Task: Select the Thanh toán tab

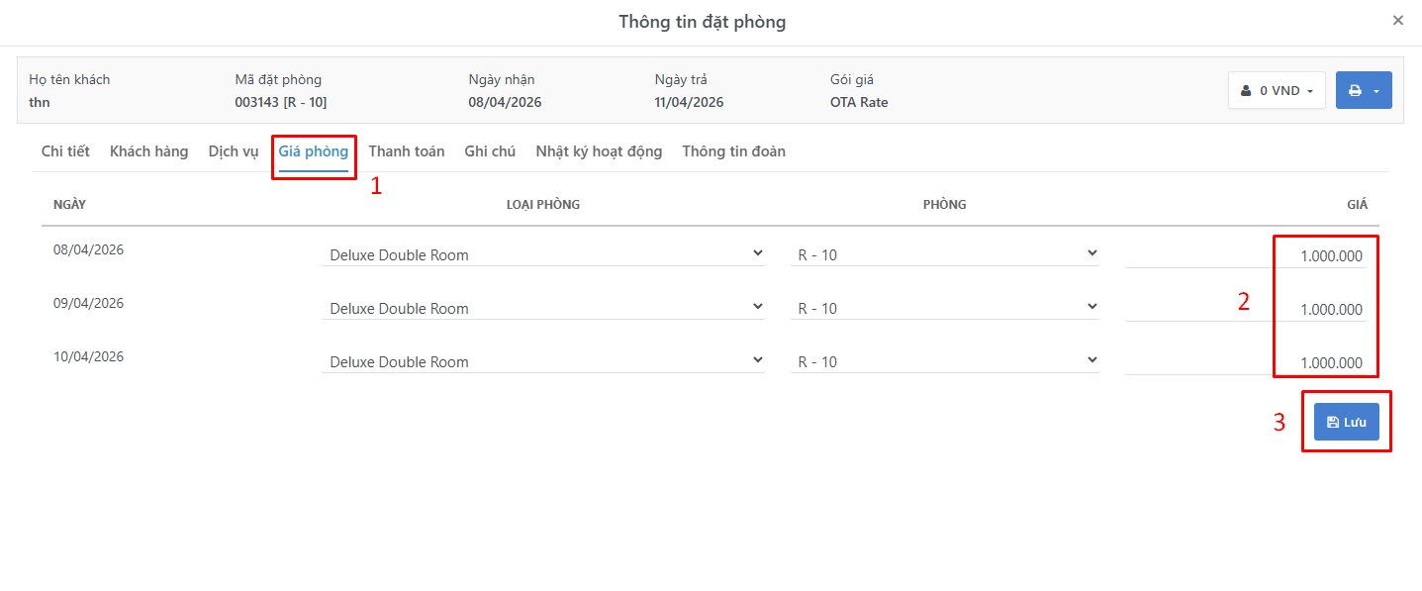Action: [407, 151]
